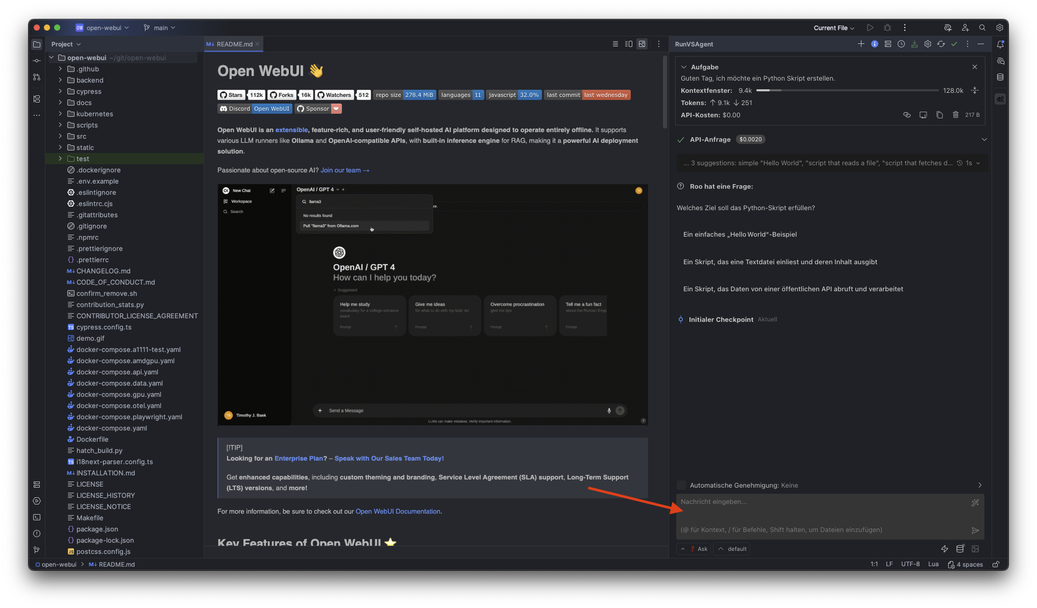This screenshot has height=608, width=1037.
Task: Open RunVSAgent settings gear icon
Action: (928, 44)
